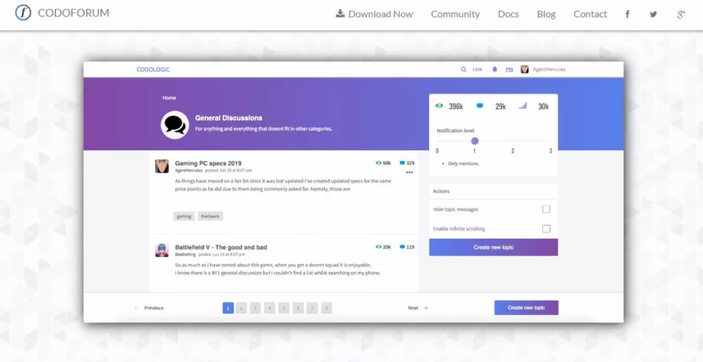Select pagination page 5
This screenshot has width=703, height=362.
284,309
